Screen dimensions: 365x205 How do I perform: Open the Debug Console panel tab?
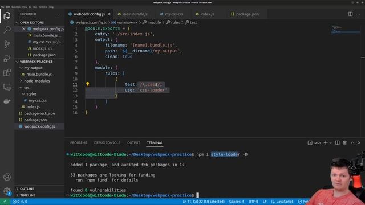(107, 142)
